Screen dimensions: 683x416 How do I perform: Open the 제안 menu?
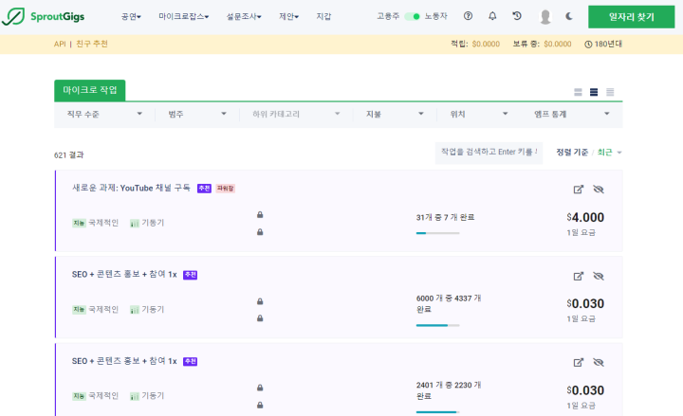[288, 16]
